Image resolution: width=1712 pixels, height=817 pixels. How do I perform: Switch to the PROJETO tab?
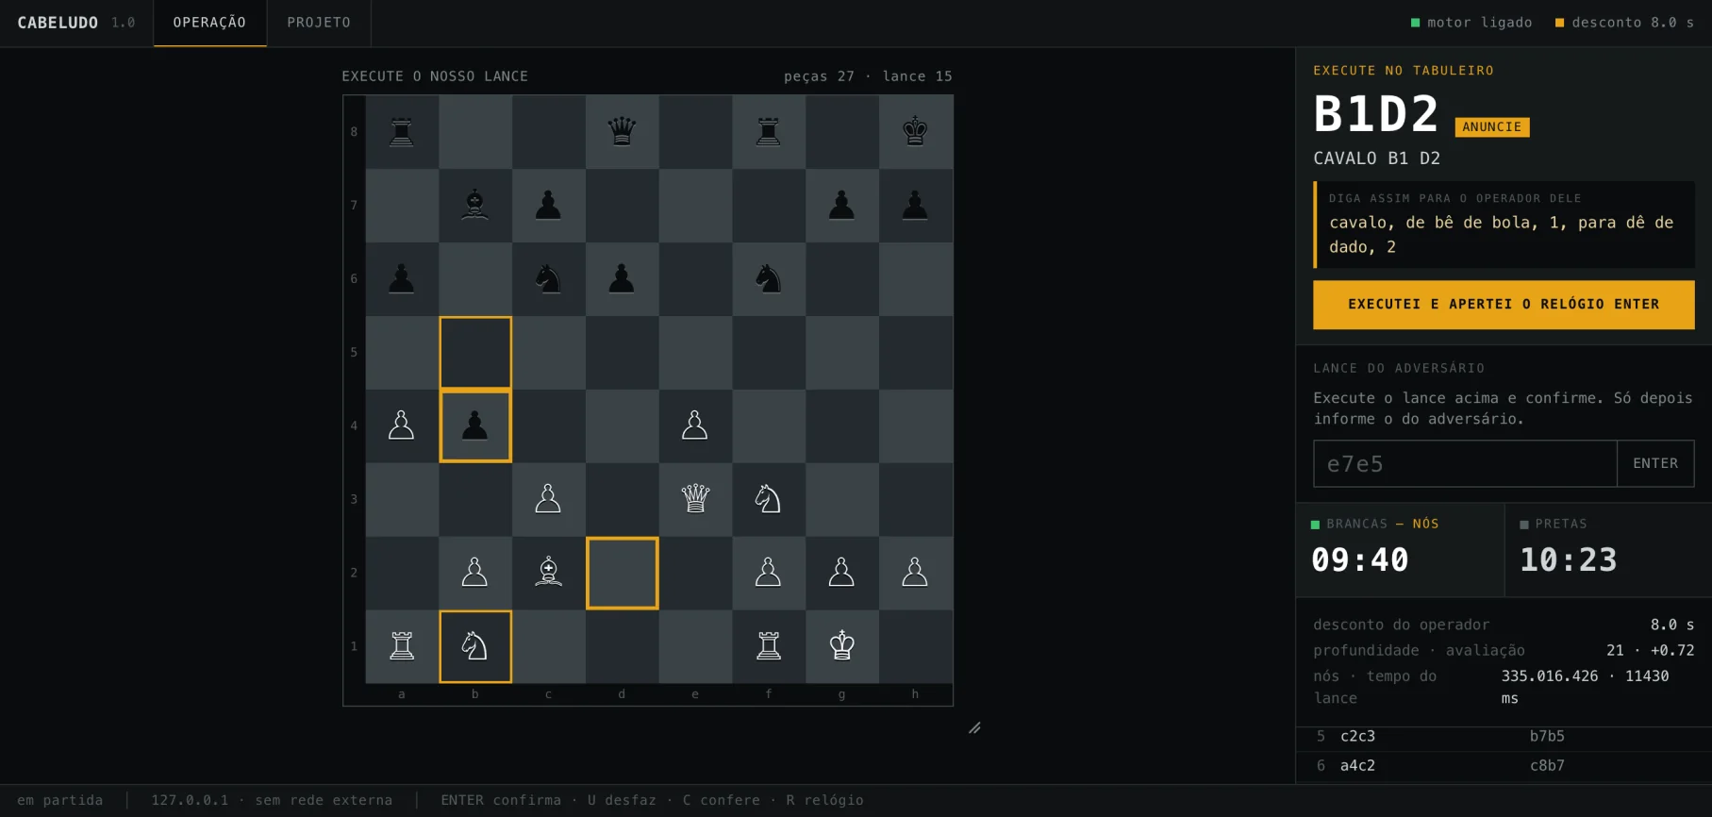(319, 23)
